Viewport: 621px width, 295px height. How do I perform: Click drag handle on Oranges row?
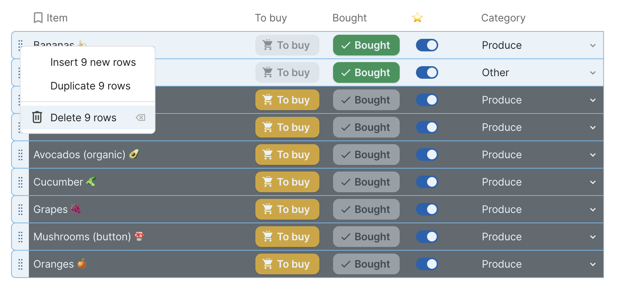[20, 264]
